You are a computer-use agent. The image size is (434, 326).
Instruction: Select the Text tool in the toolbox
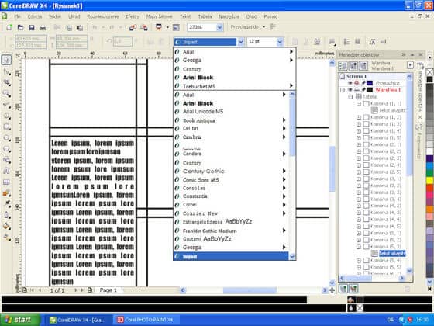coord(6,171)
